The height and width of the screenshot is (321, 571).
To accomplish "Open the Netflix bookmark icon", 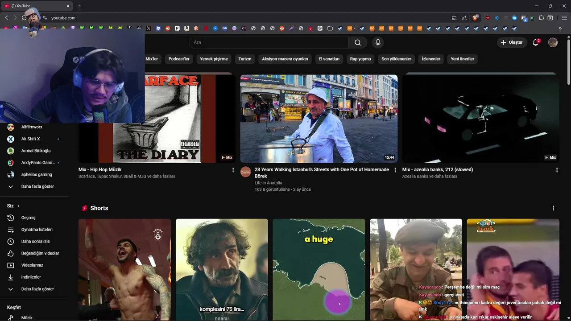I will pos(206,28).
